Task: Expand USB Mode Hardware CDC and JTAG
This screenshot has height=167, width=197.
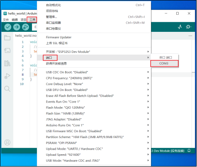Action: coord(94,161)
